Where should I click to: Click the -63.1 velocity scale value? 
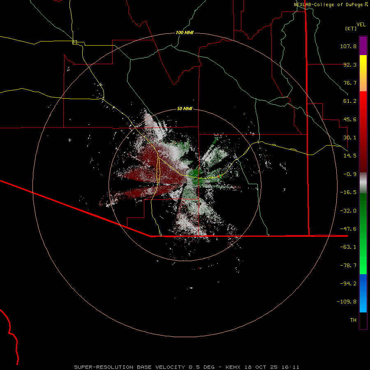(x=348, y=247)
